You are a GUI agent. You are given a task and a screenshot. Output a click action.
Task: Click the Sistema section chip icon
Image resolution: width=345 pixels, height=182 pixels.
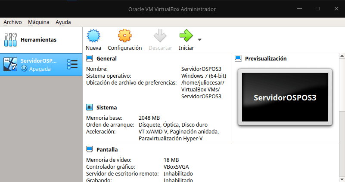point(89,107)
